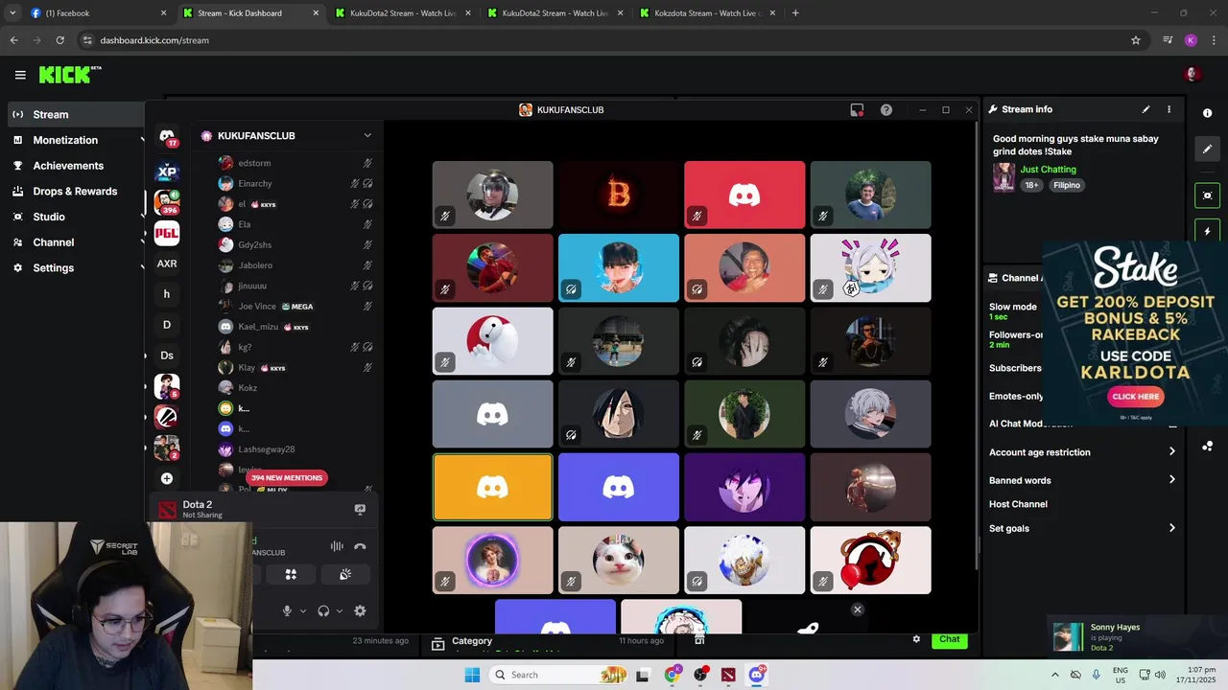Click the info icon in the right rail

[1207, 113]
